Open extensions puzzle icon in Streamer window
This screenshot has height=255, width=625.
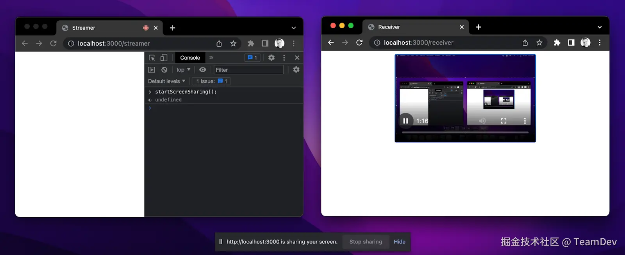click(x=251, y=43)
